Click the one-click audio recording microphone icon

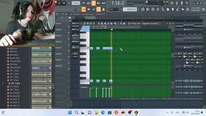coord(182,3)
